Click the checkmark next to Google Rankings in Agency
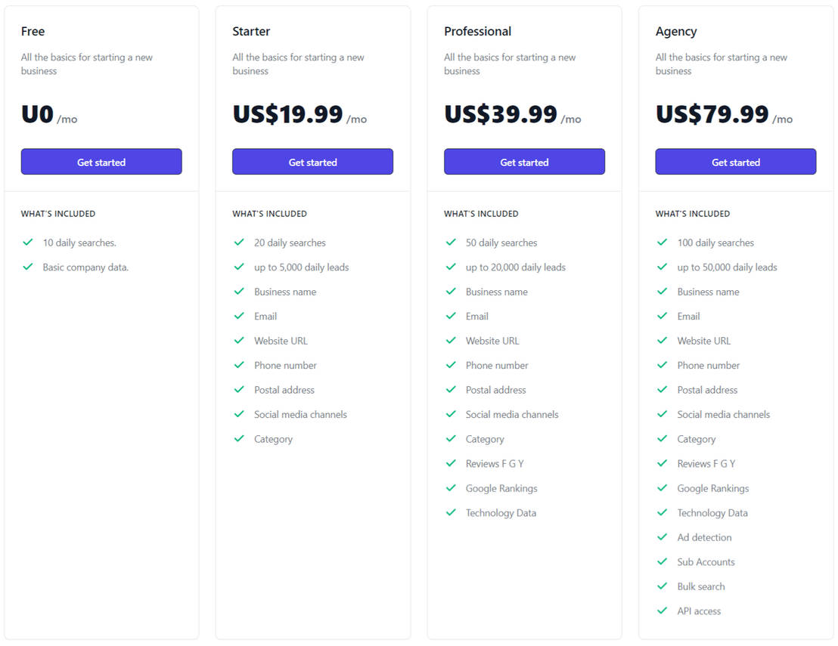This screenshot has height=646, width=838. click(663, 488)
